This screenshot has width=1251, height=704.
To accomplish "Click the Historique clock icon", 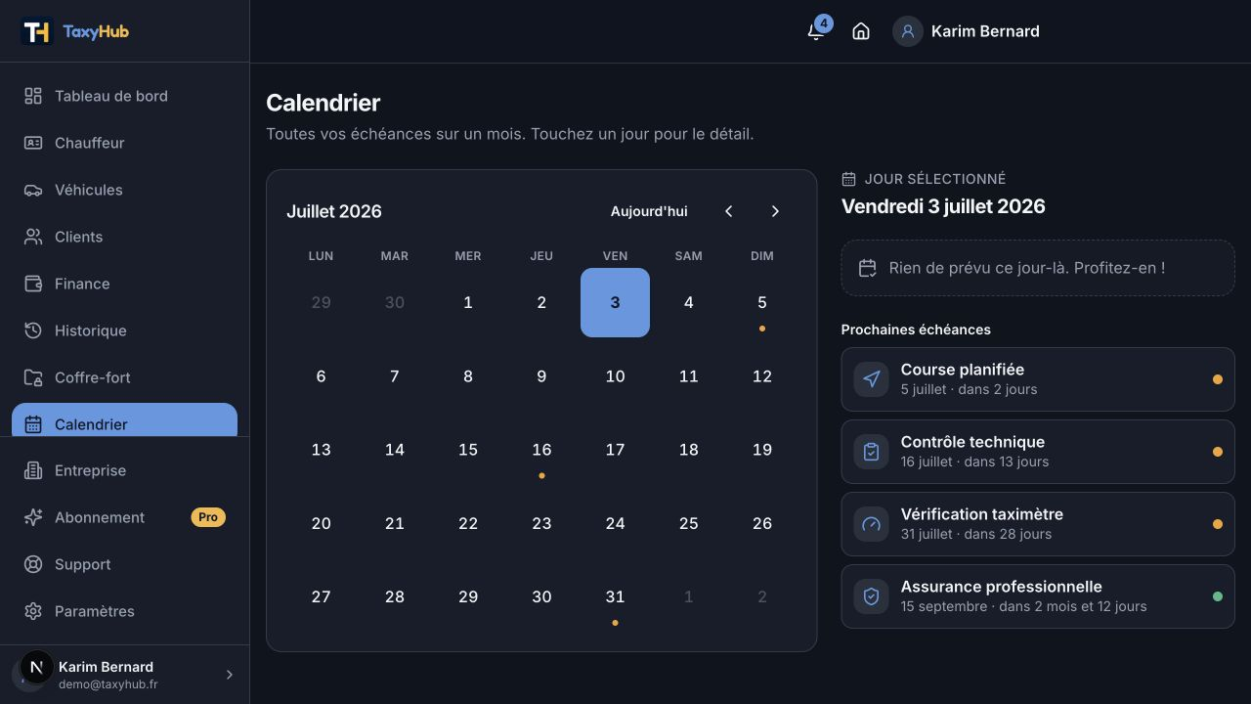I will (x=33, y=330).
